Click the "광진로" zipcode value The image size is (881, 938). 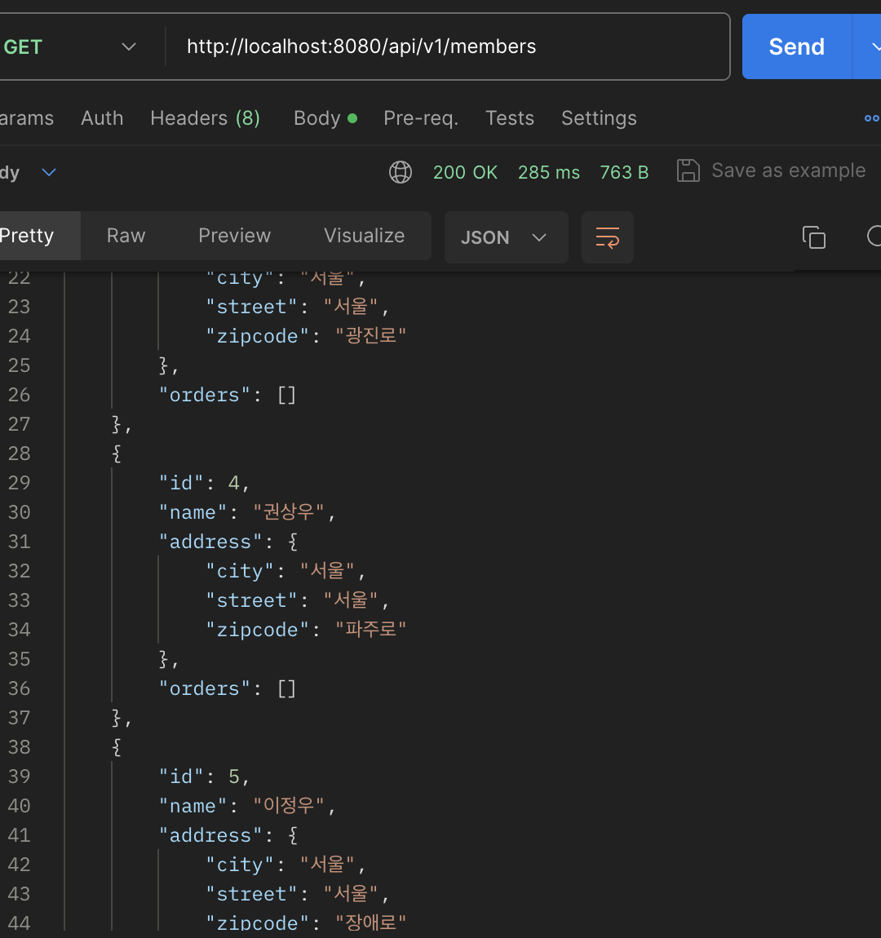(x=371, y=335)
